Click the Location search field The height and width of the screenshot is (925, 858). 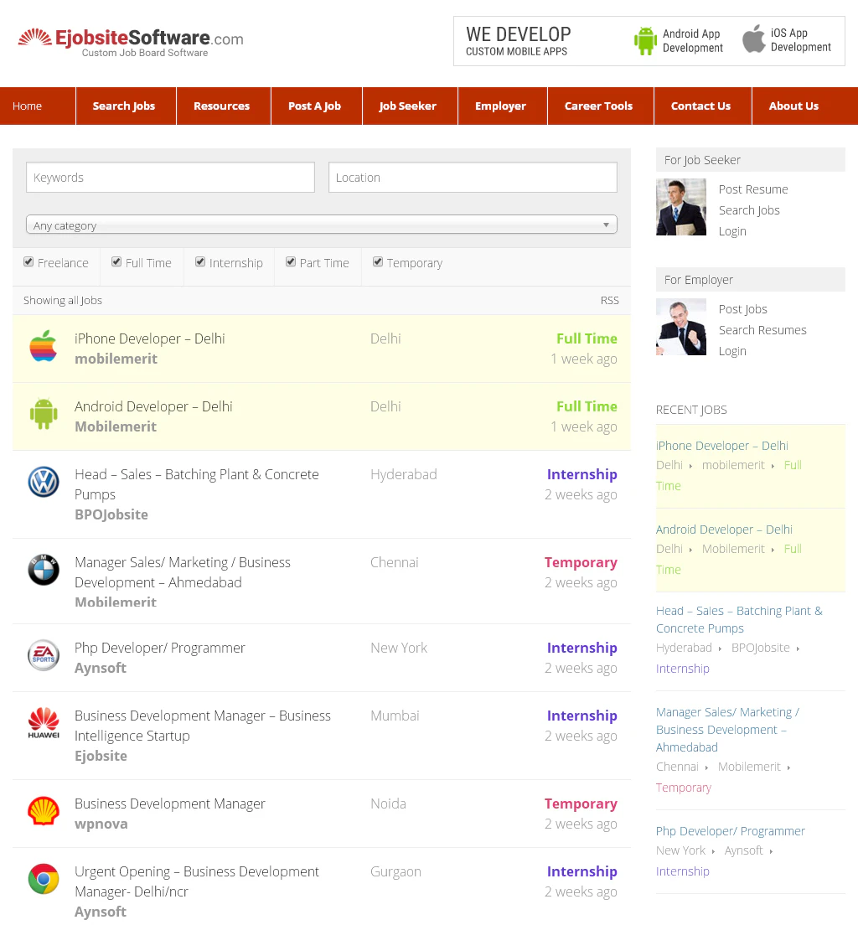coord(473,178)
